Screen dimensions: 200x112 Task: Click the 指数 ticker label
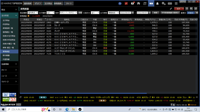(x=102, y=101)
